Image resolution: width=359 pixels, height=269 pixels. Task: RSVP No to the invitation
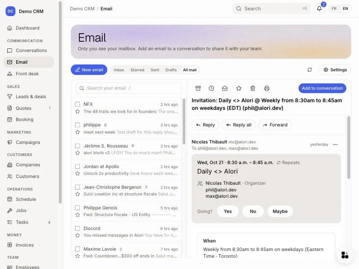(x=253, y=211)
